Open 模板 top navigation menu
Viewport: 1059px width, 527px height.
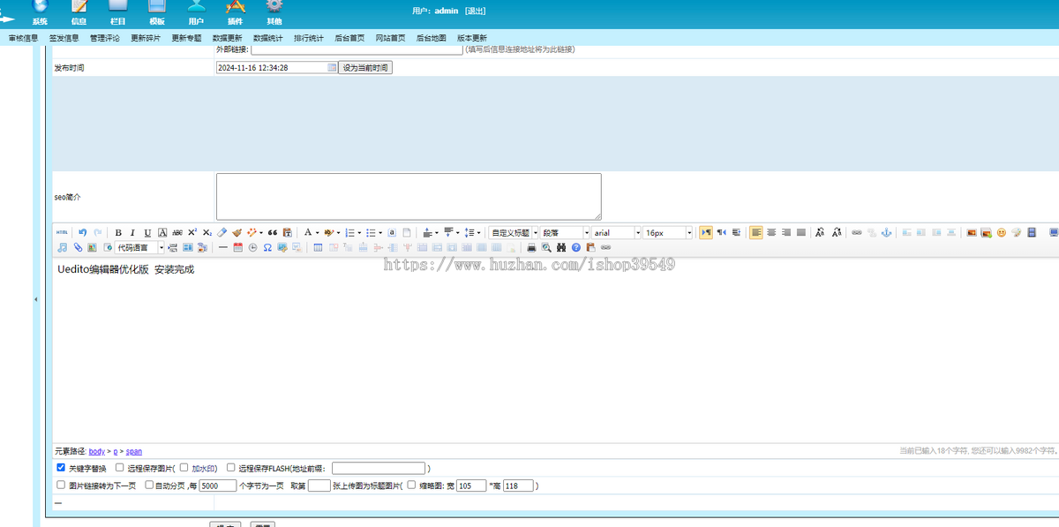(x=157, y=12)
